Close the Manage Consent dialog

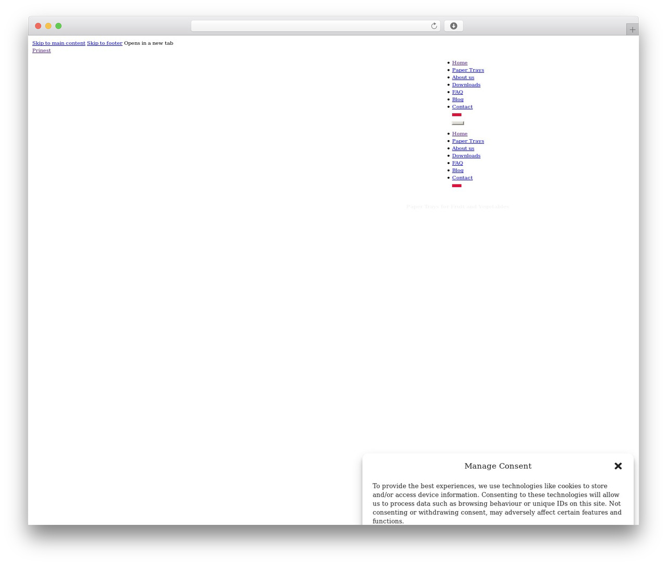tap(618, 466)
